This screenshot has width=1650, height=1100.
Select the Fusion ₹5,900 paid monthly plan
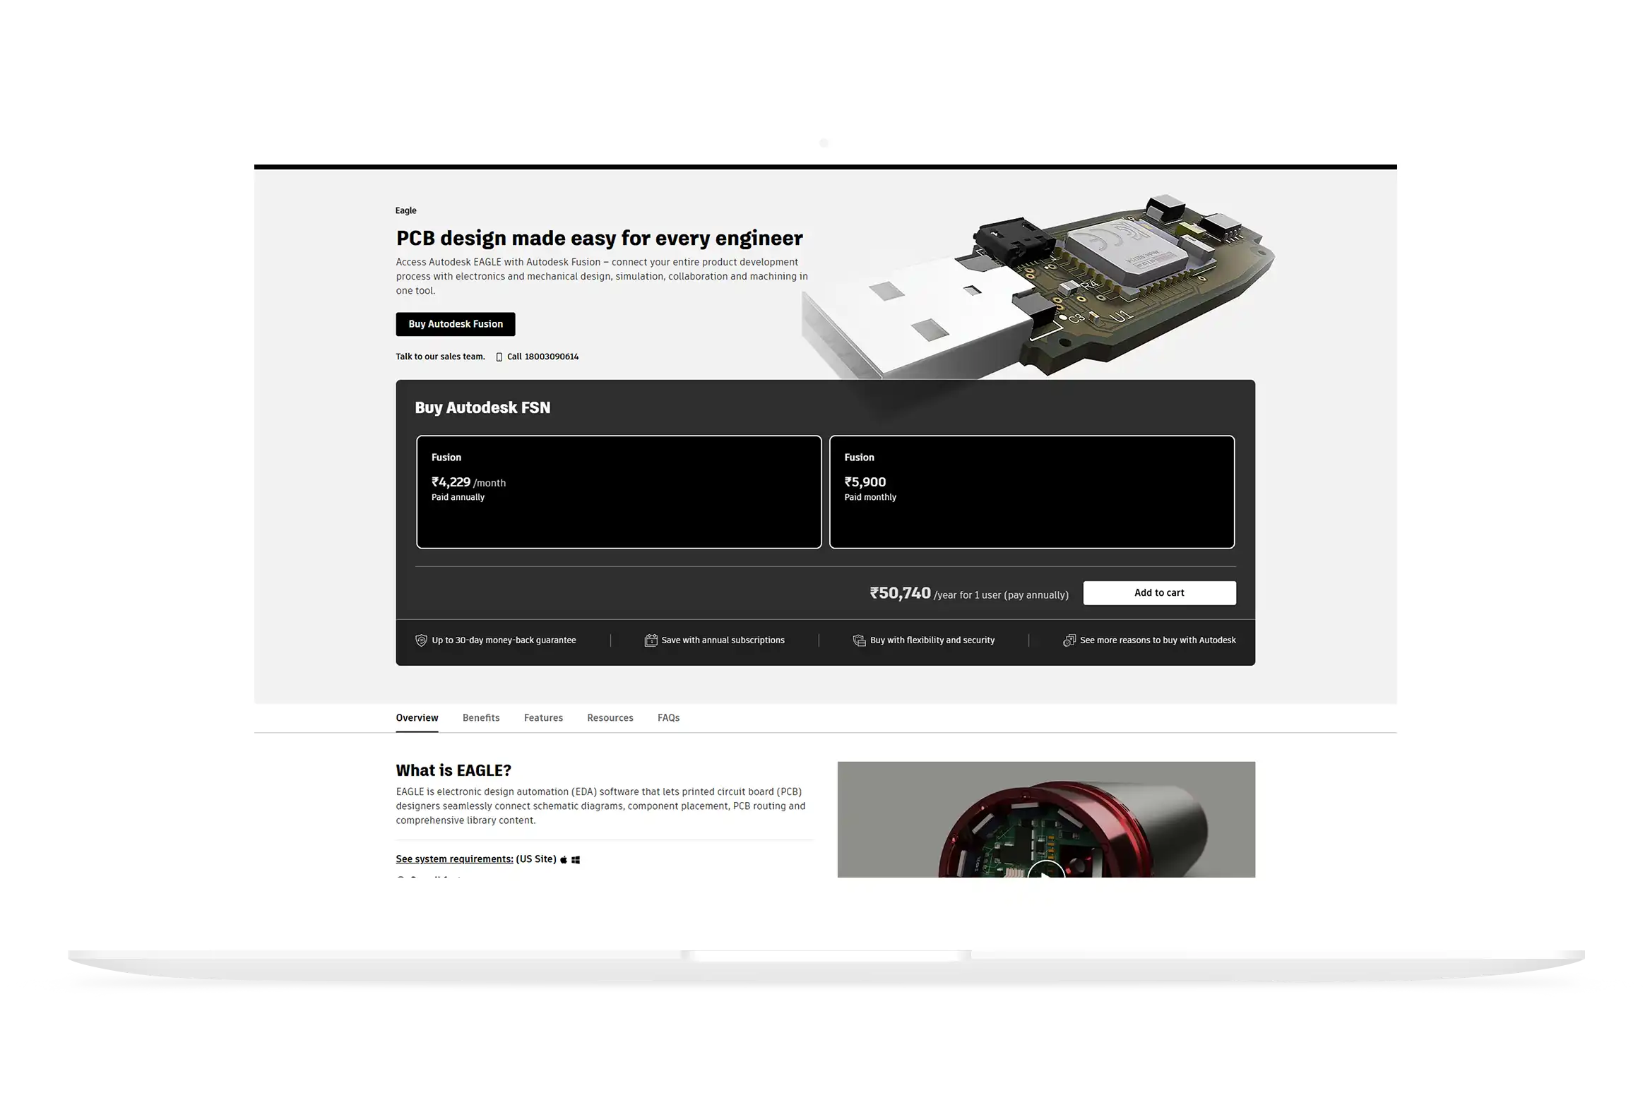point(1032,492)
